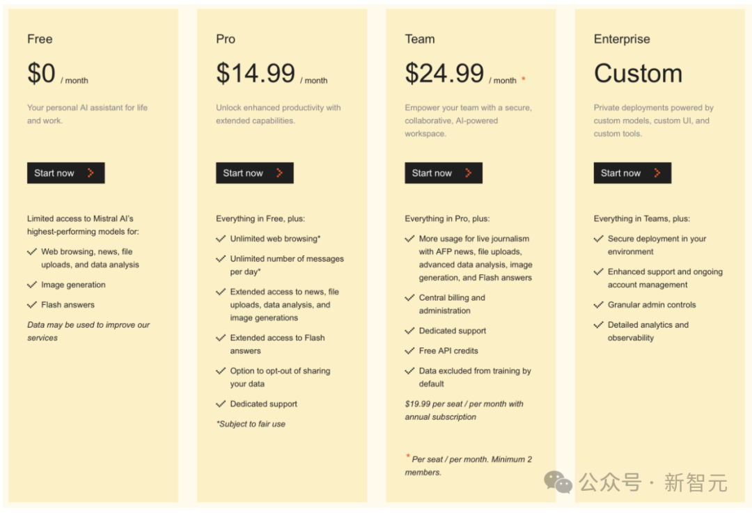Screen dimensions: 752x513
Task: Click checkmark beside Image generation
Action: tap(32, 285)
